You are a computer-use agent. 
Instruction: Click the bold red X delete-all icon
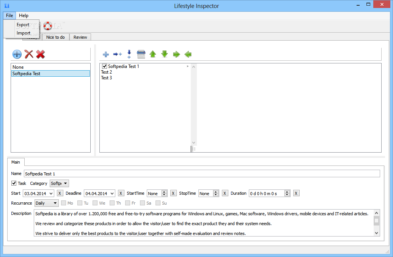coord(40,54)
